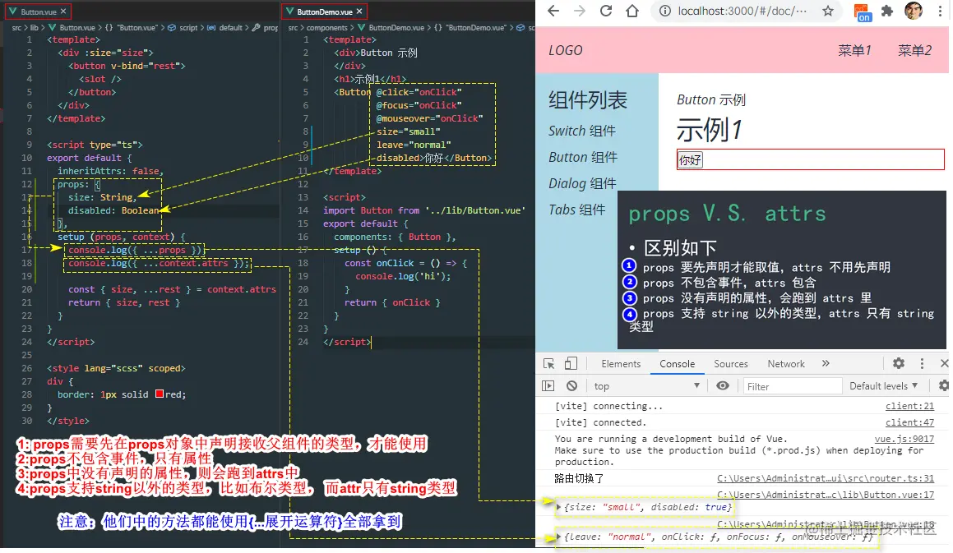953x553 pixels.
Task: Open the Dialog 组件 link
Action: point(582,183)
